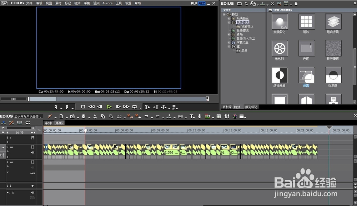This screenshot has width=357, height=206.
Task: Open the 编辑 menu
Action: tap(39, 3)
